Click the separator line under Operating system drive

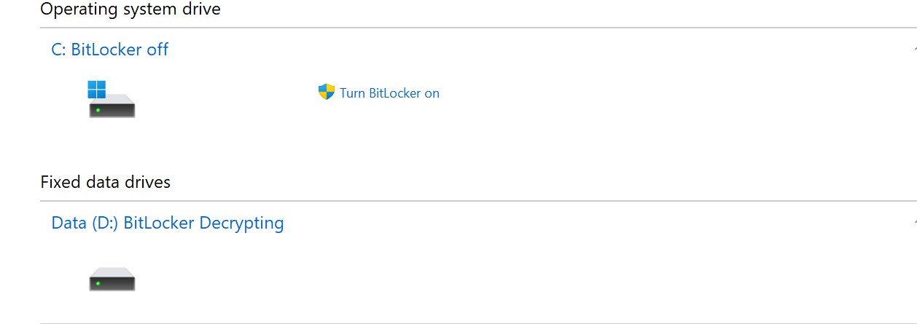pyautogui.click(x=478, y=28)
